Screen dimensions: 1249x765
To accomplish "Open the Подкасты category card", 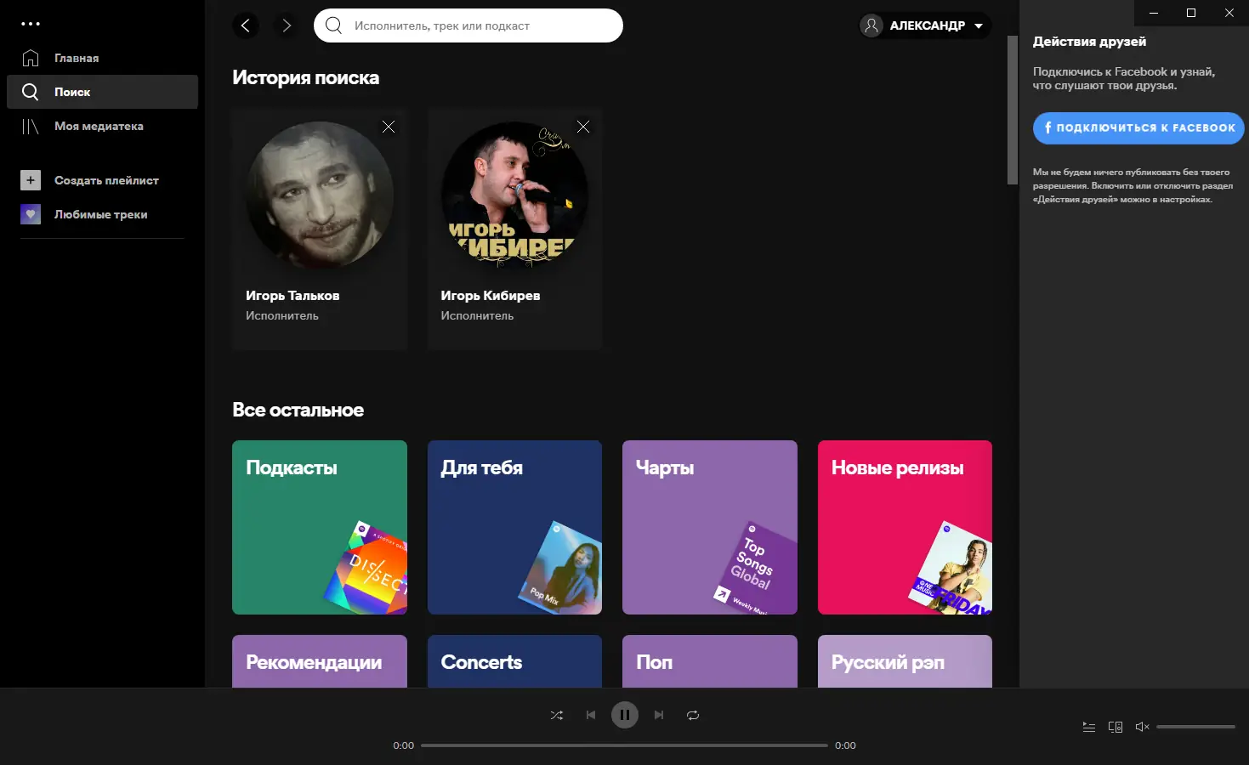I will (x=320, y=527).
